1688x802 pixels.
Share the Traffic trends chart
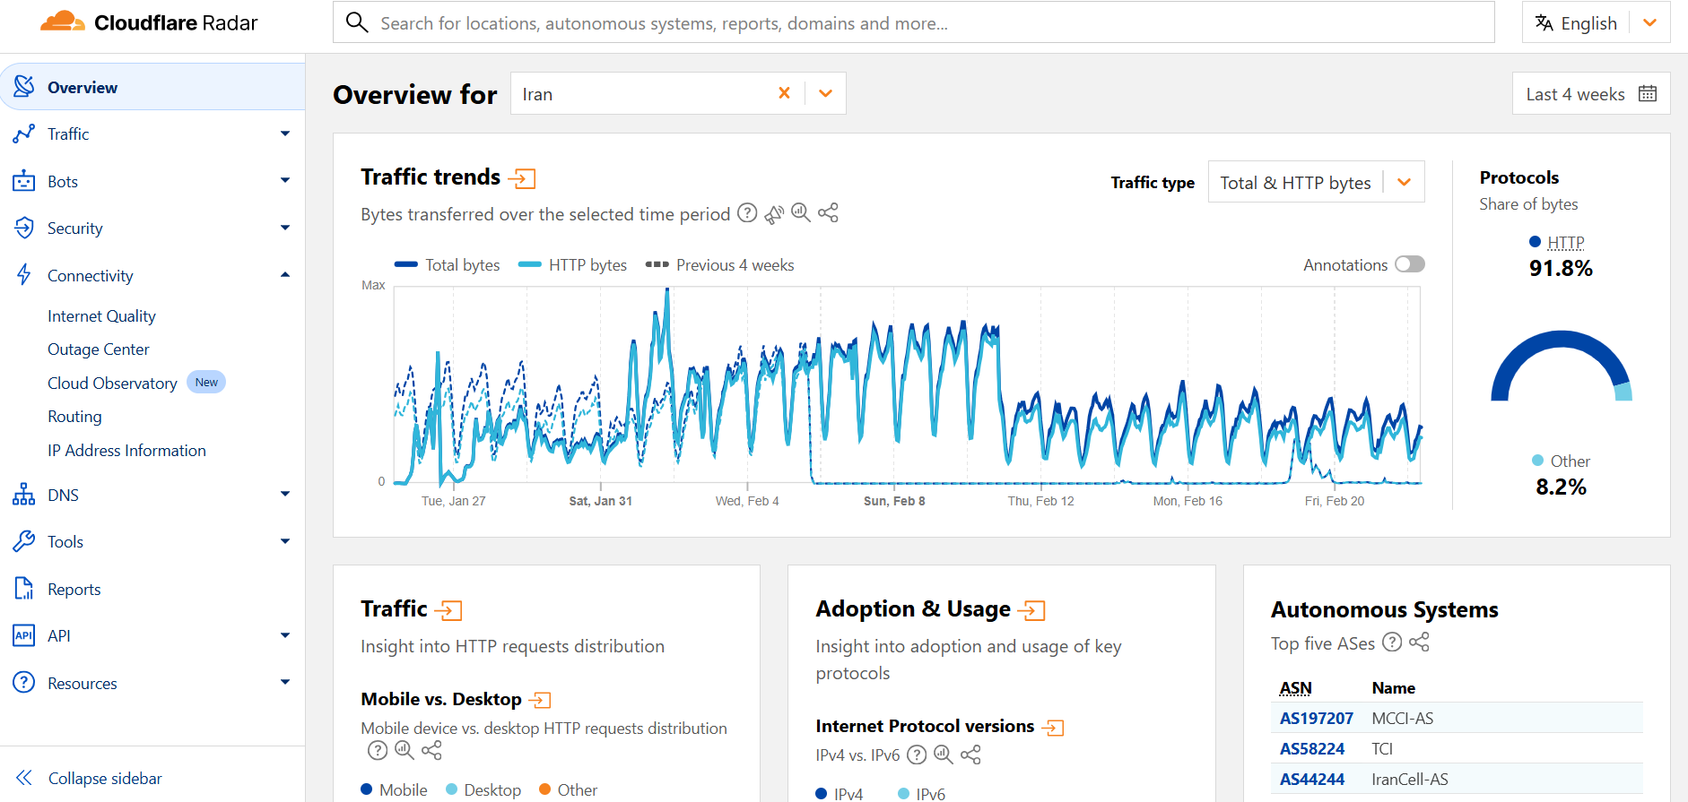click(828, 213)
